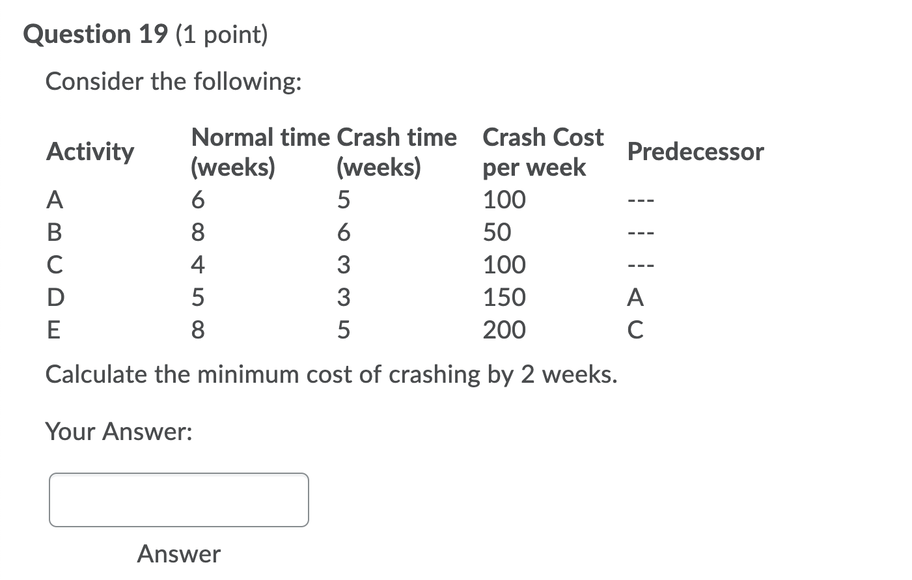
Task: Click inside the Your Answer input box
Action: pos(178,499)
